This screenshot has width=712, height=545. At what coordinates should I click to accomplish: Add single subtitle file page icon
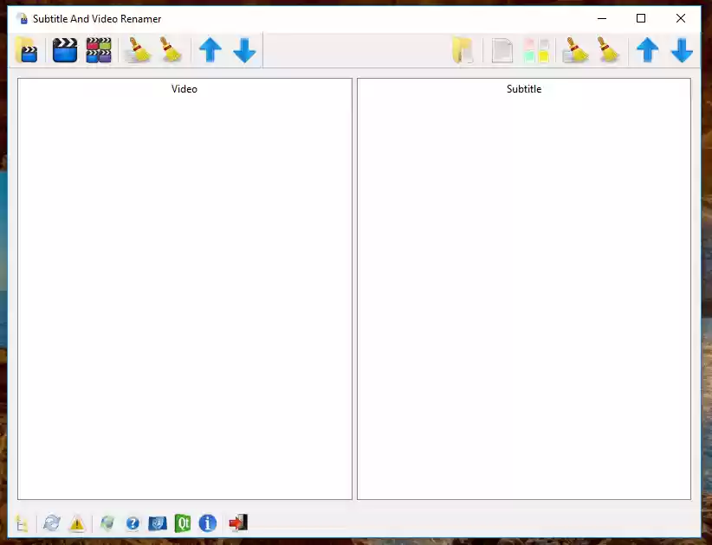pos(502,50)
